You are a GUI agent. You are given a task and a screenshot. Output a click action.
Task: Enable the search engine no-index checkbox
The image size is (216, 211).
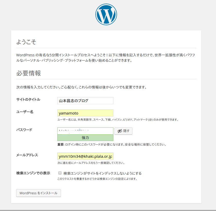pos(60,173)
